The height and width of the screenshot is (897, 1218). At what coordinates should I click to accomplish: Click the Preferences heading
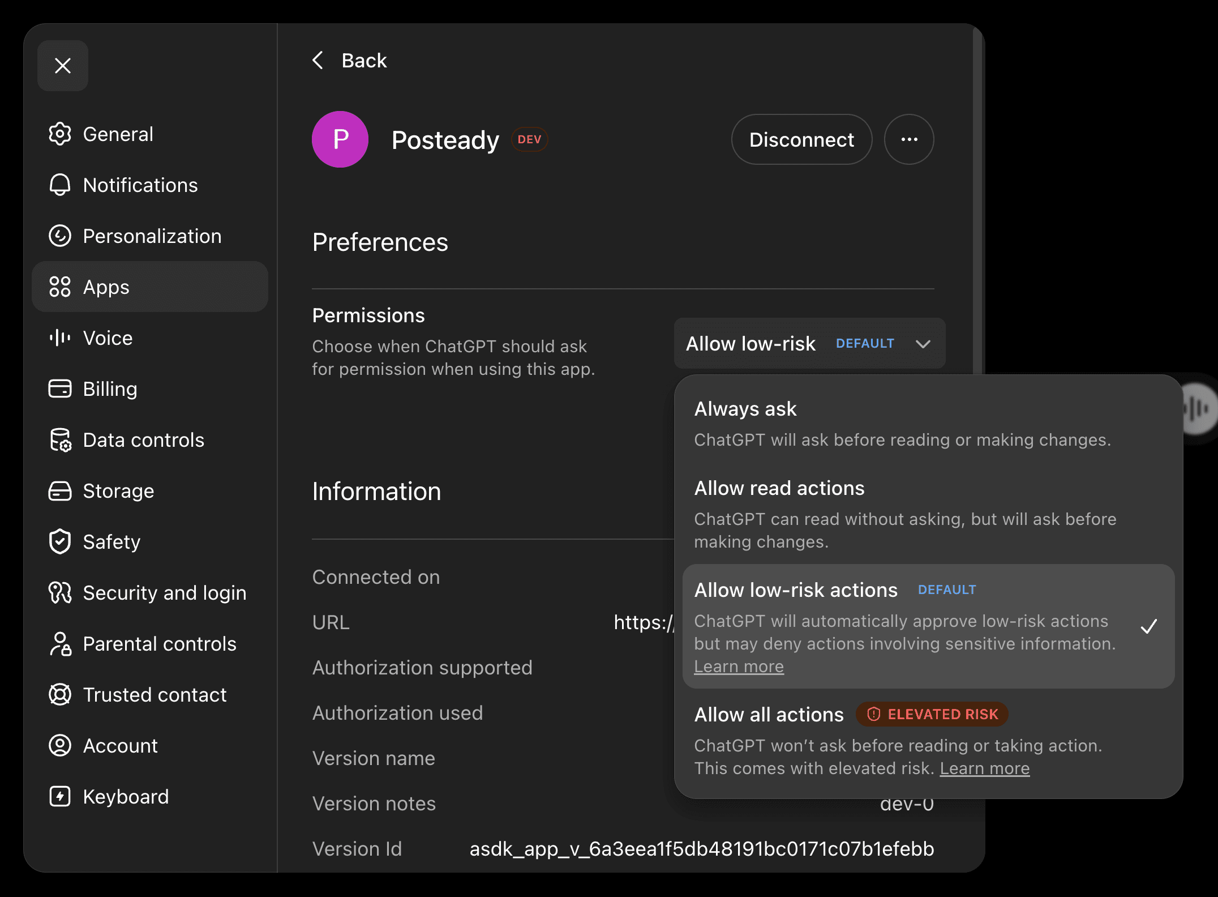coord(380,242)
